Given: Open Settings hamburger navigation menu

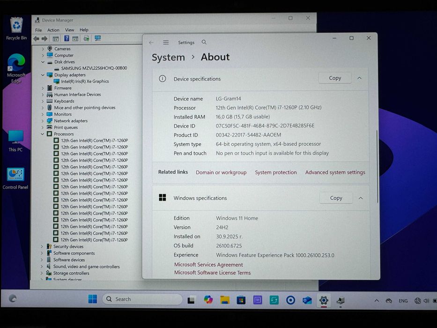Looking at the screenshot, I should (x=166, y=42).
